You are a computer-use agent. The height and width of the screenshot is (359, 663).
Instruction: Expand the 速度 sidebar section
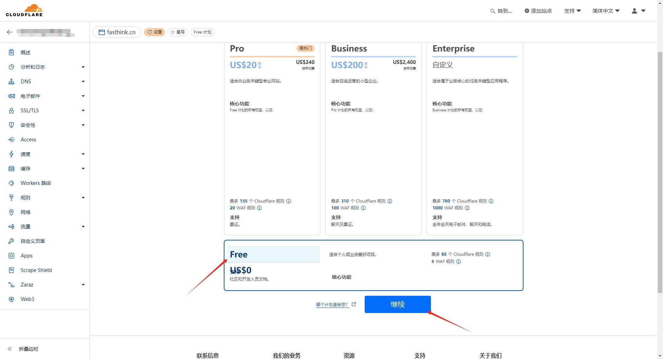[x=83, y=154]
